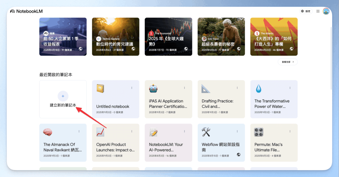Open more options for Untitled notebook
Image resolution: width=339 pixels, height=177 pixels.
tap(132, 88)
